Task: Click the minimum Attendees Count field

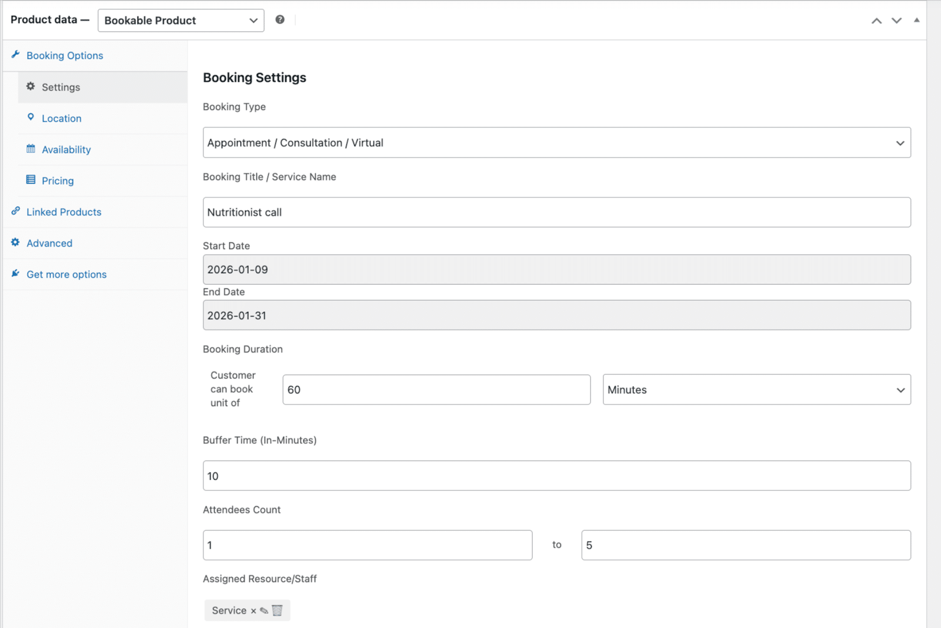Action: click(368, 545)
